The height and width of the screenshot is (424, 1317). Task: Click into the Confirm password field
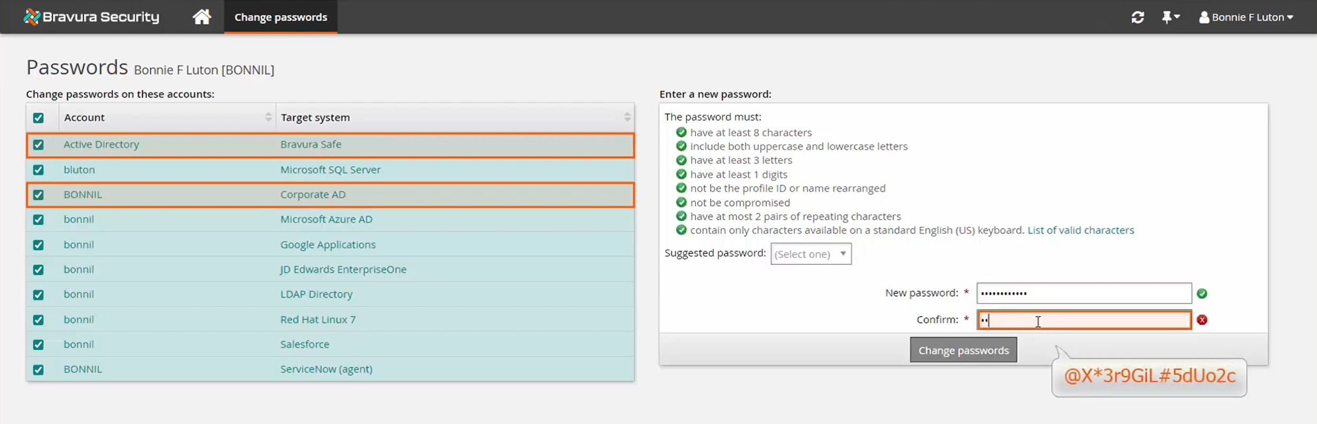1084,320
